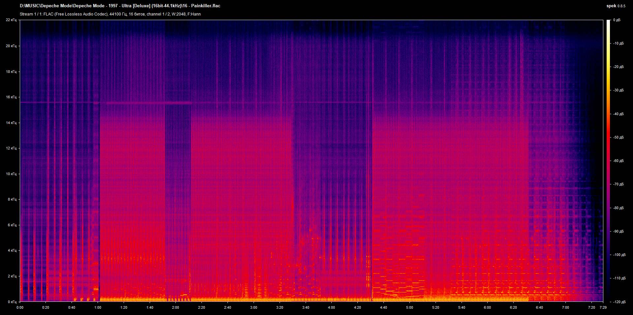Viewport: 633px width, 315px height.
Task: Click the 2:00 mark on the timeline
Action: 175,307
